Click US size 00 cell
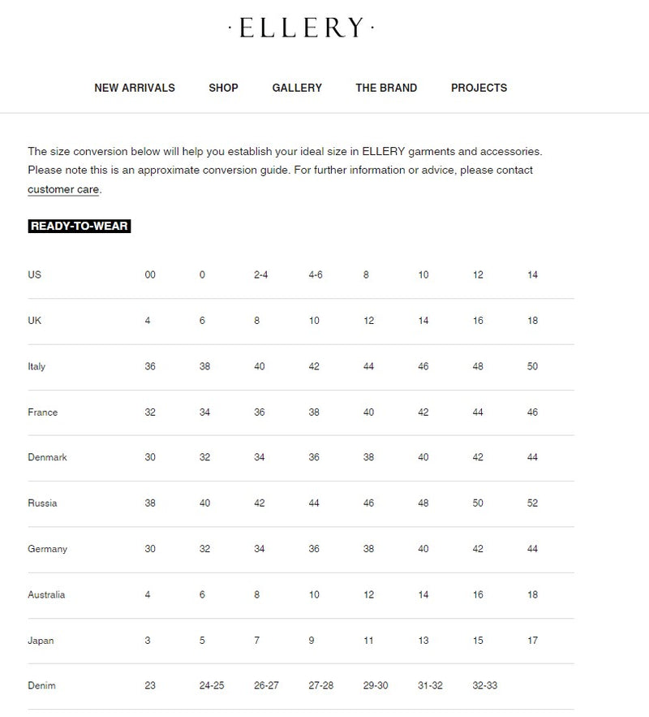Screen dimensions: 649x717 tap(150, 274)
